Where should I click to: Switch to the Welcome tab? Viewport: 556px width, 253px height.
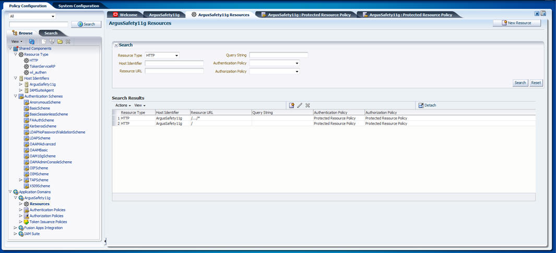click(x=125, y=15)
